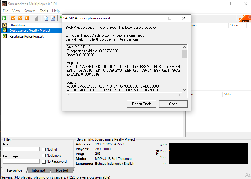Click the SA:MP orange logo at top right
251x179 pixels.
click(244, 18)
